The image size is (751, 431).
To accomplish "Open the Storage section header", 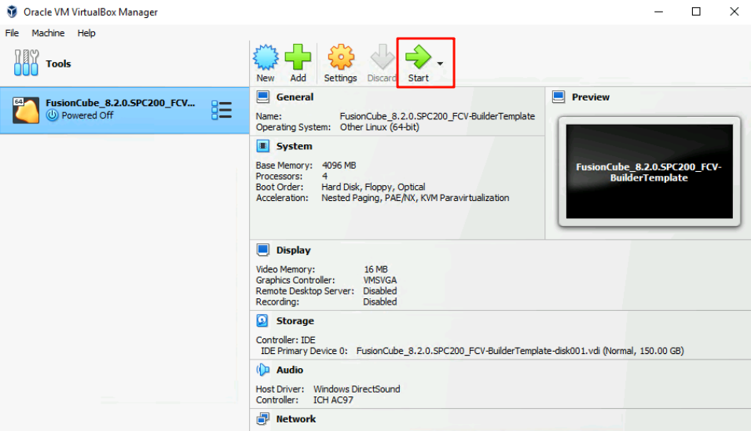I will (x=295, y=321).
